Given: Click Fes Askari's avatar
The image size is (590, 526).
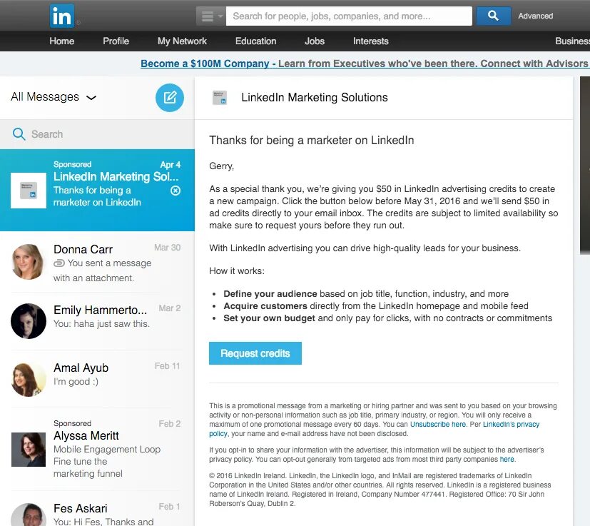Looking at the screenshot, I should click(29, 515).
